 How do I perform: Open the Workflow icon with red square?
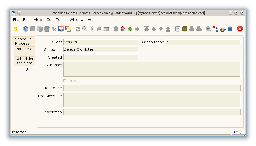(x=215, y=29)
